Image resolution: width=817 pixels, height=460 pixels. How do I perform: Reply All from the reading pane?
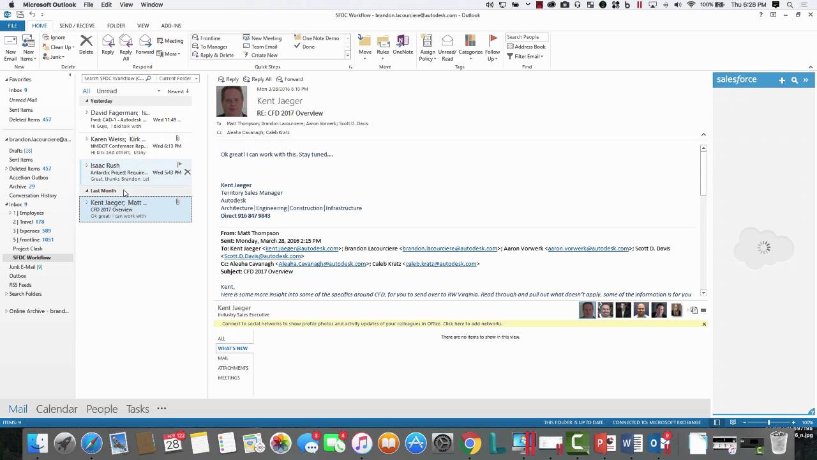(257, 79)
